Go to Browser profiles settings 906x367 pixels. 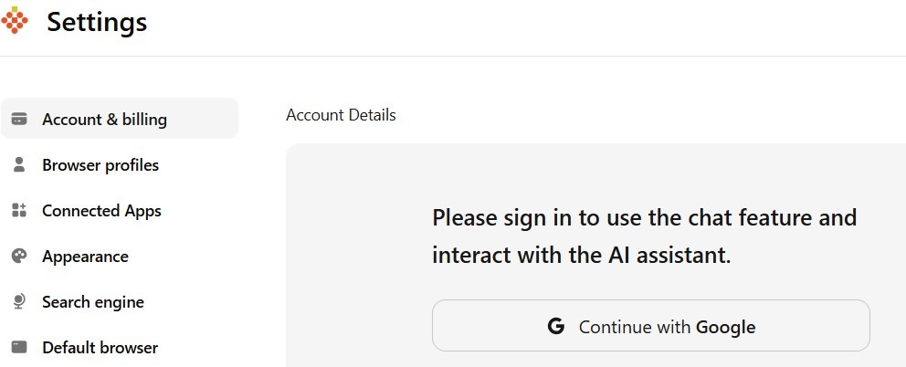(x=100, y=165)
